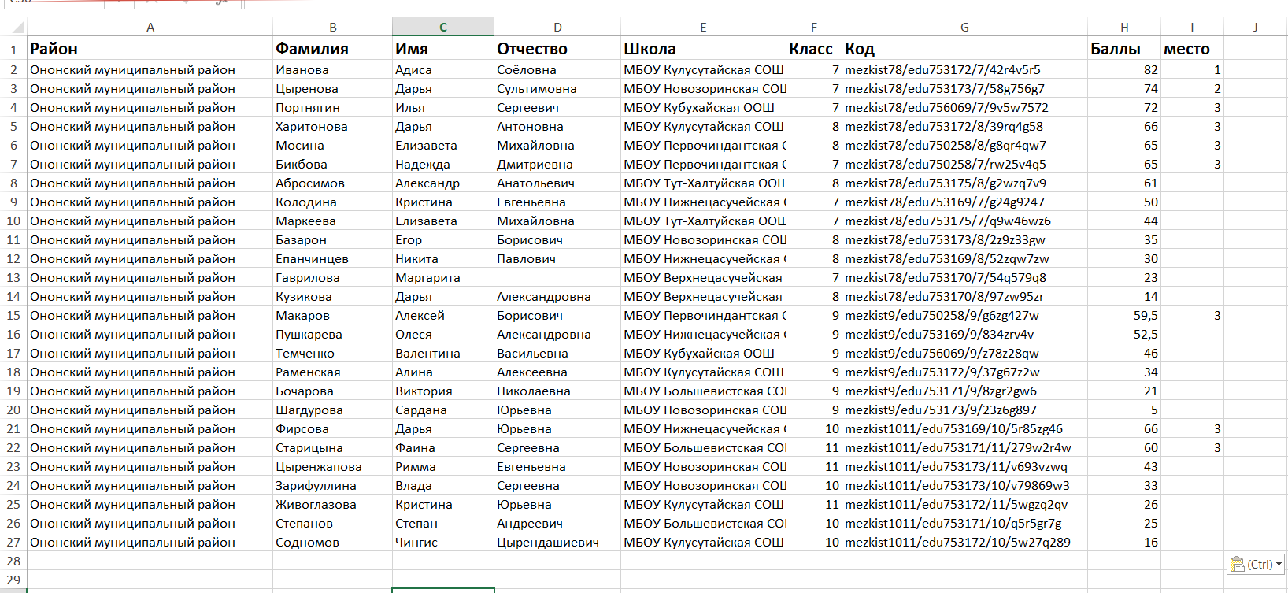Select column A header
The image size is (1288, 593).
[x=150, y=27]
